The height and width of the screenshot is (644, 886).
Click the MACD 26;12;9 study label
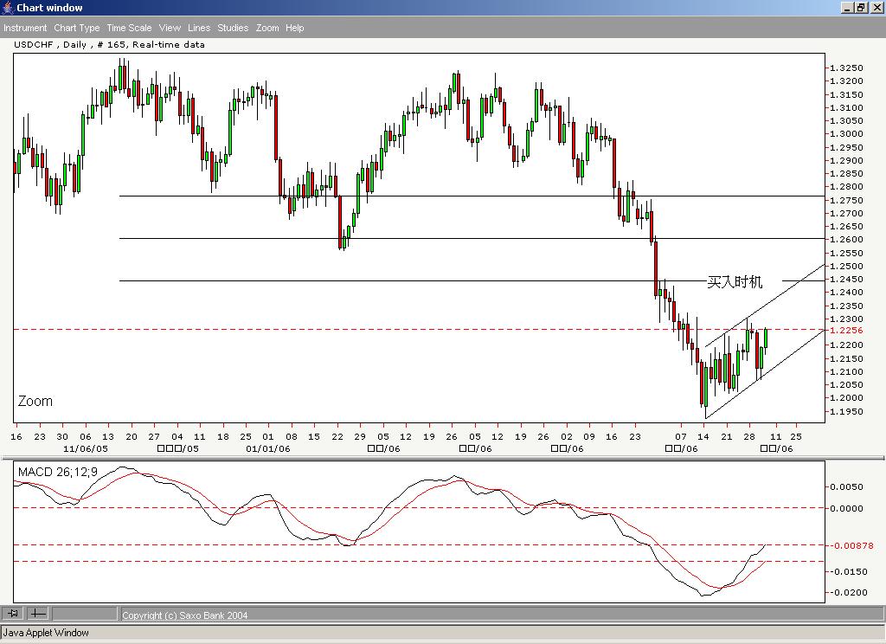click(x=56, y=472)
